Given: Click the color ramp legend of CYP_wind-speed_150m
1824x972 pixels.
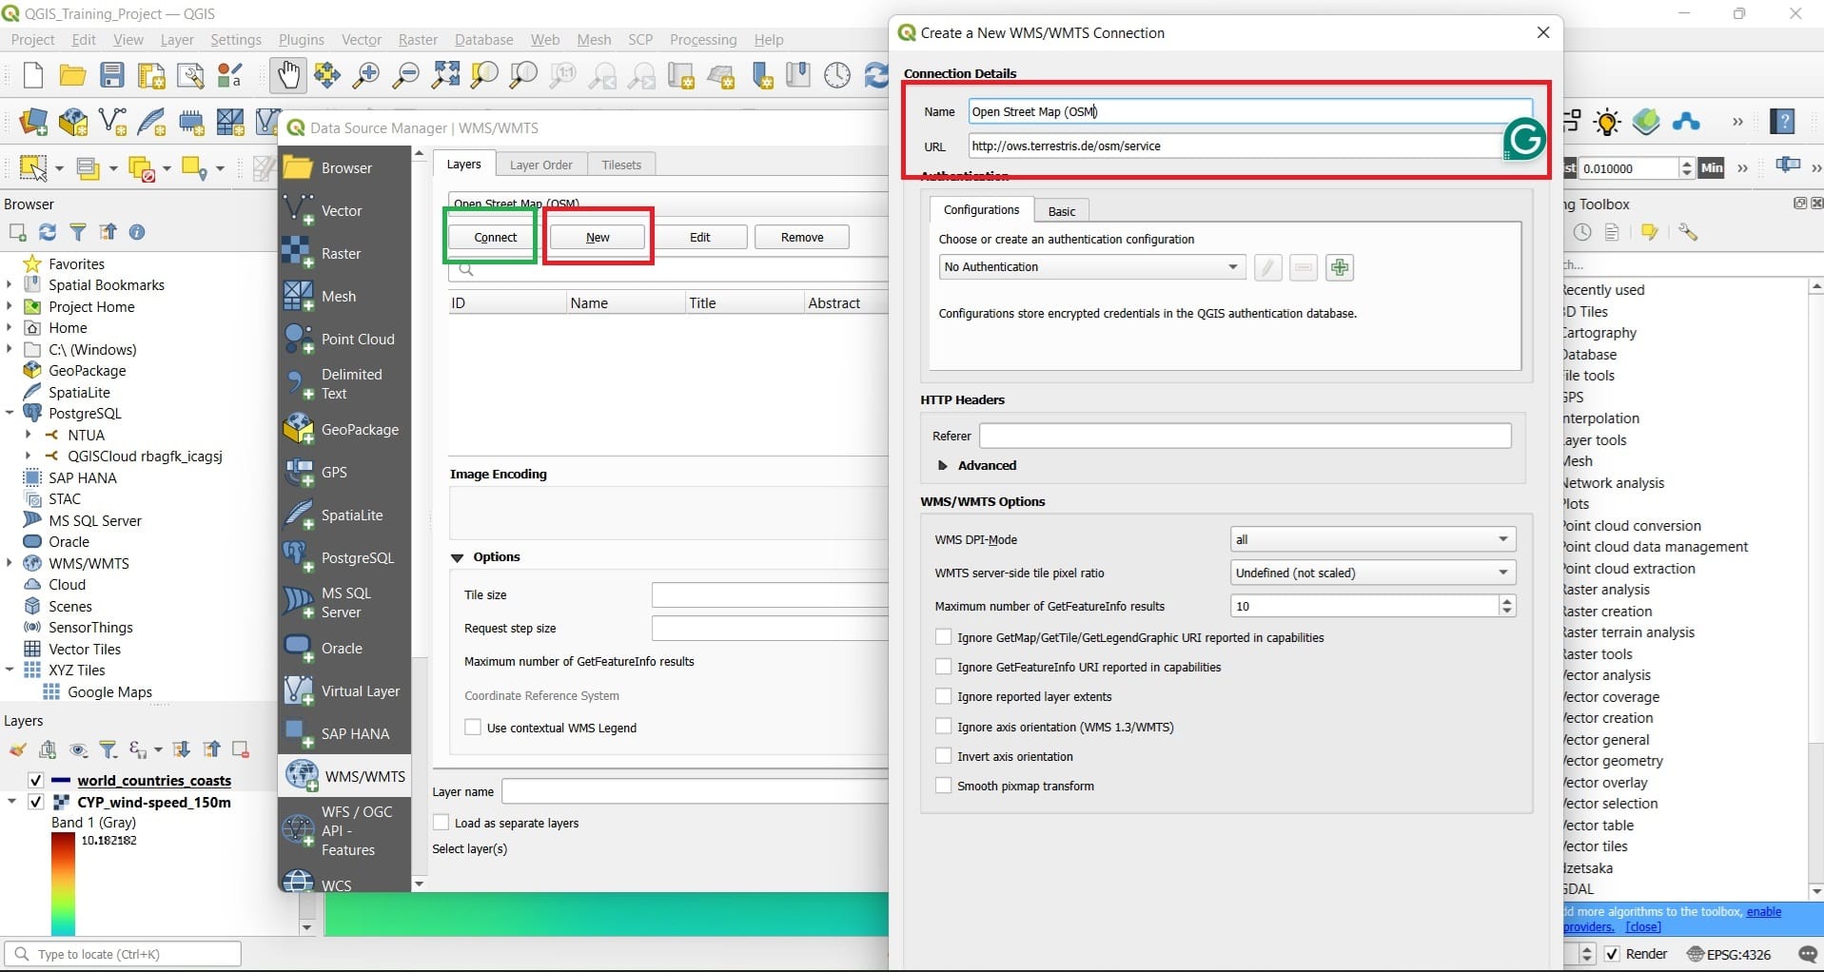Looking at the screenshot, I should pos(63,884).
